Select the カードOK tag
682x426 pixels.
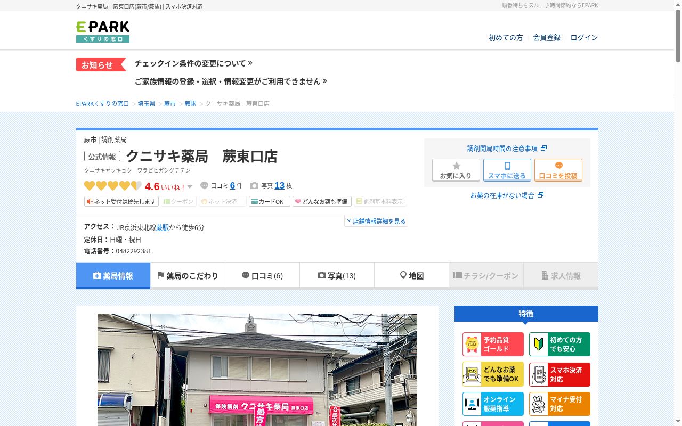[x=270, y=202]
